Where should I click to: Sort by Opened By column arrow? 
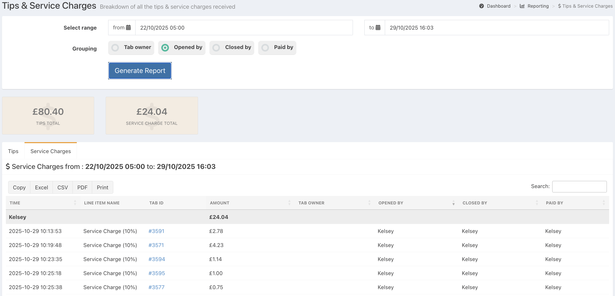coord(453,203)
